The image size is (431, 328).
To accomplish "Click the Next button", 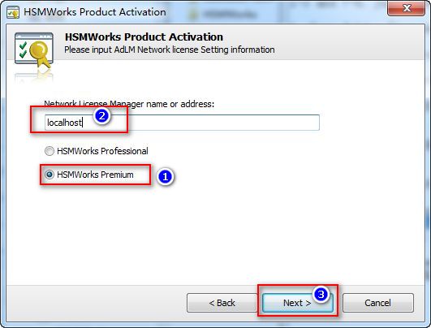I will pos(297,303).
